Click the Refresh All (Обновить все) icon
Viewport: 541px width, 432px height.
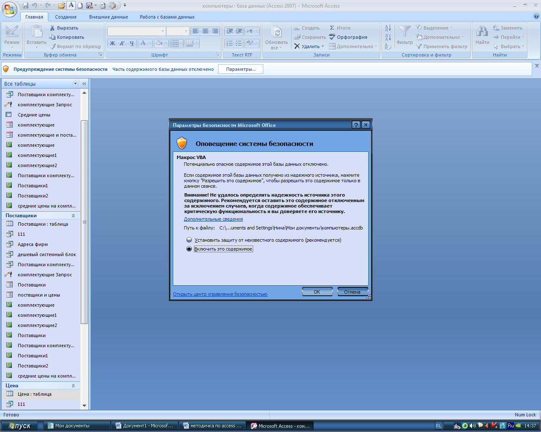pos(276,32)
